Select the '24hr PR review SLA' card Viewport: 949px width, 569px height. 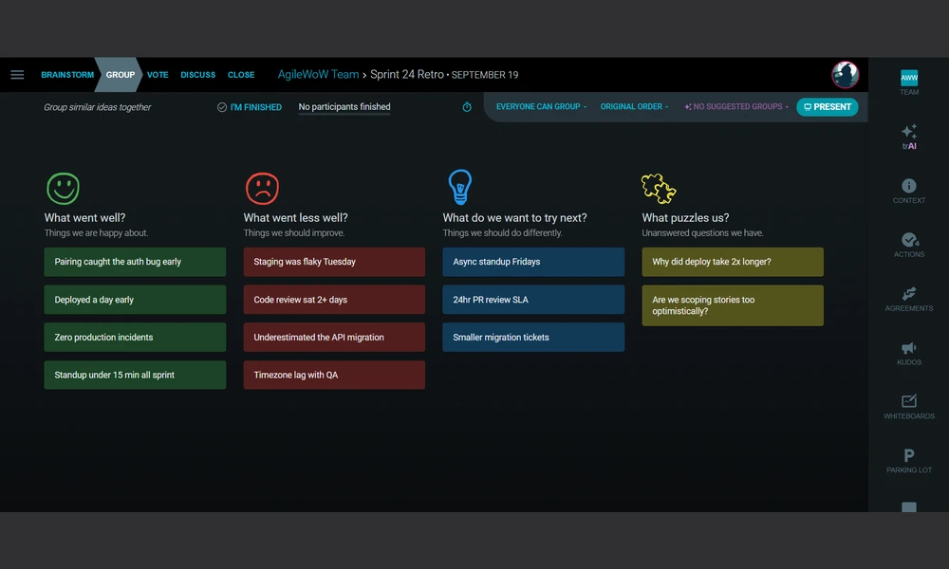(533, 300)
